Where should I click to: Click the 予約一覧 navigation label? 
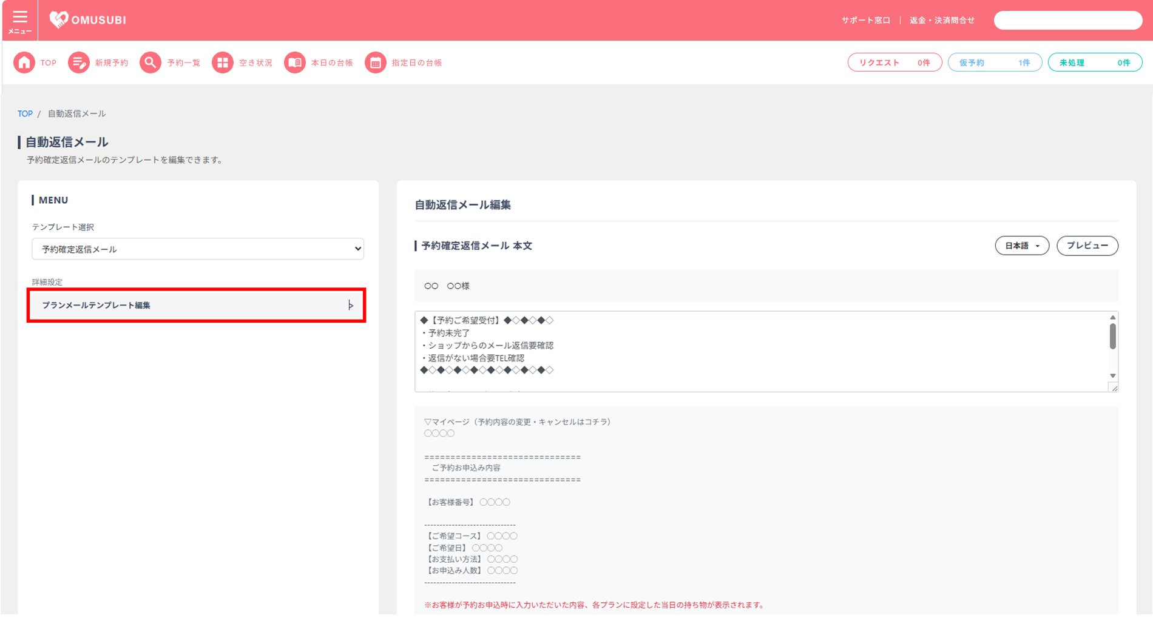tap(184, 63)
